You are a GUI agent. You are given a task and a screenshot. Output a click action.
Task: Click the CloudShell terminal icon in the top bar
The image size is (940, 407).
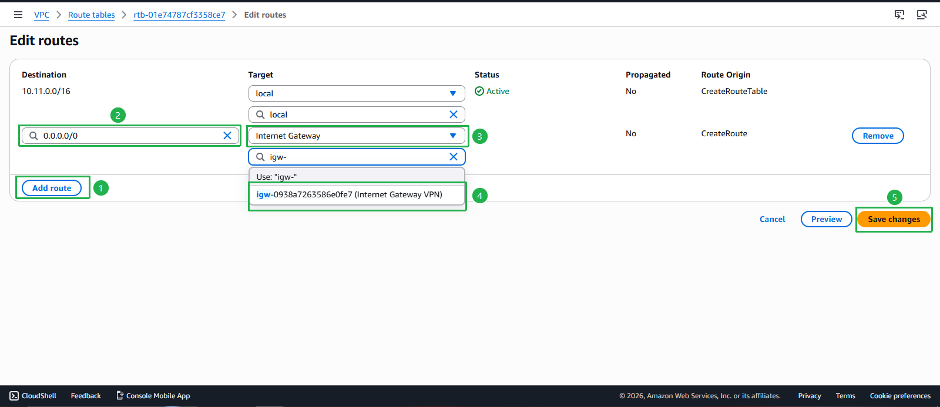coord(899,15)
